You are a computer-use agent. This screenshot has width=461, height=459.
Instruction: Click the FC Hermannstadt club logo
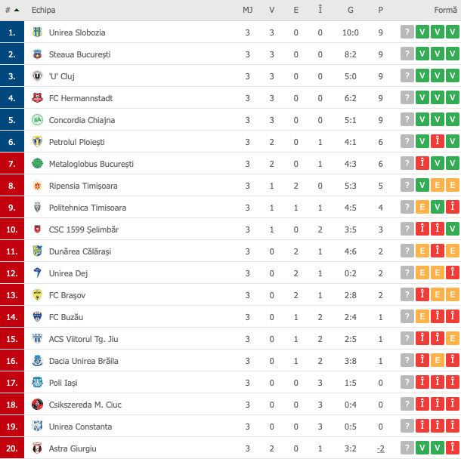(x=38, y=98)
